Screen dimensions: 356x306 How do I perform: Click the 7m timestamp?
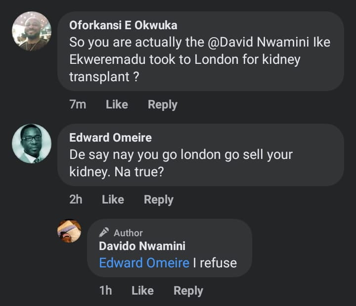click(x=78, y=104)
